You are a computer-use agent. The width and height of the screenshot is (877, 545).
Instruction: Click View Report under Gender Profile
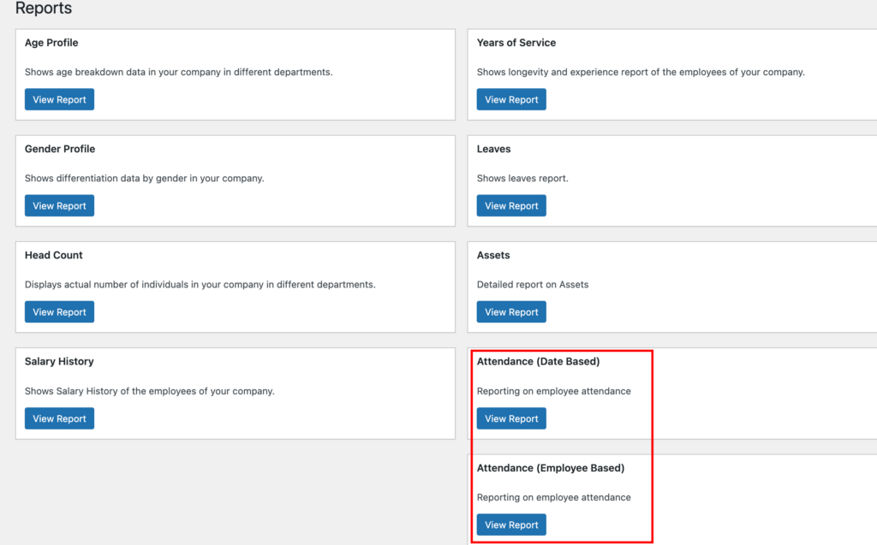pyautogui.click(x=59, y=205)
